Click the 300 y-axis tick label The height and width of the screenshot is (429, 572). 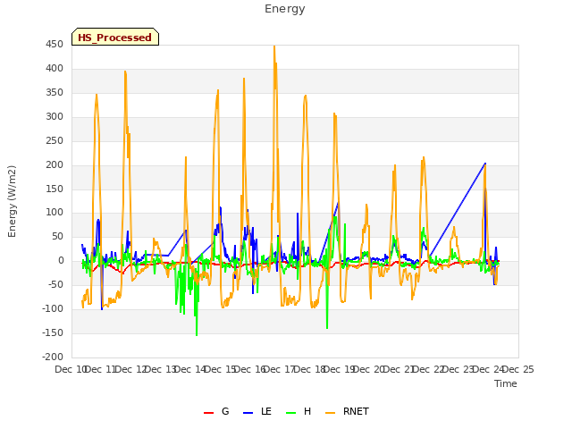coord(55,117)
